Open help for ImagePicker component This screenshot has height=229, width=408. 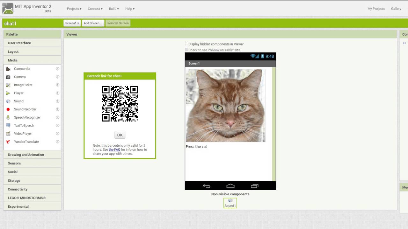(x=58, y=85)
